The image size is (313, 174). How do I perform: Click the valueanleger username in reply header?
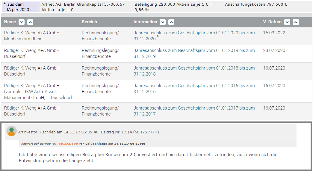click(96, 144)
